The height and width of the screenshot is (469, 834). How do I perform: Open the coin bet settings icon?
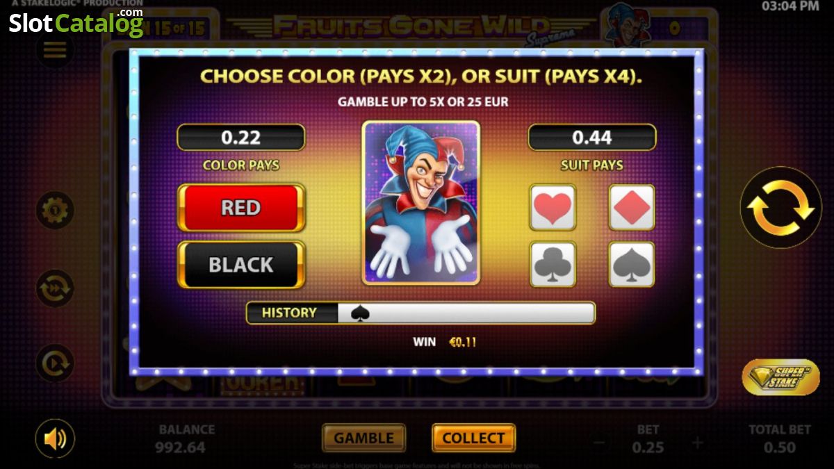pos(55,210)
